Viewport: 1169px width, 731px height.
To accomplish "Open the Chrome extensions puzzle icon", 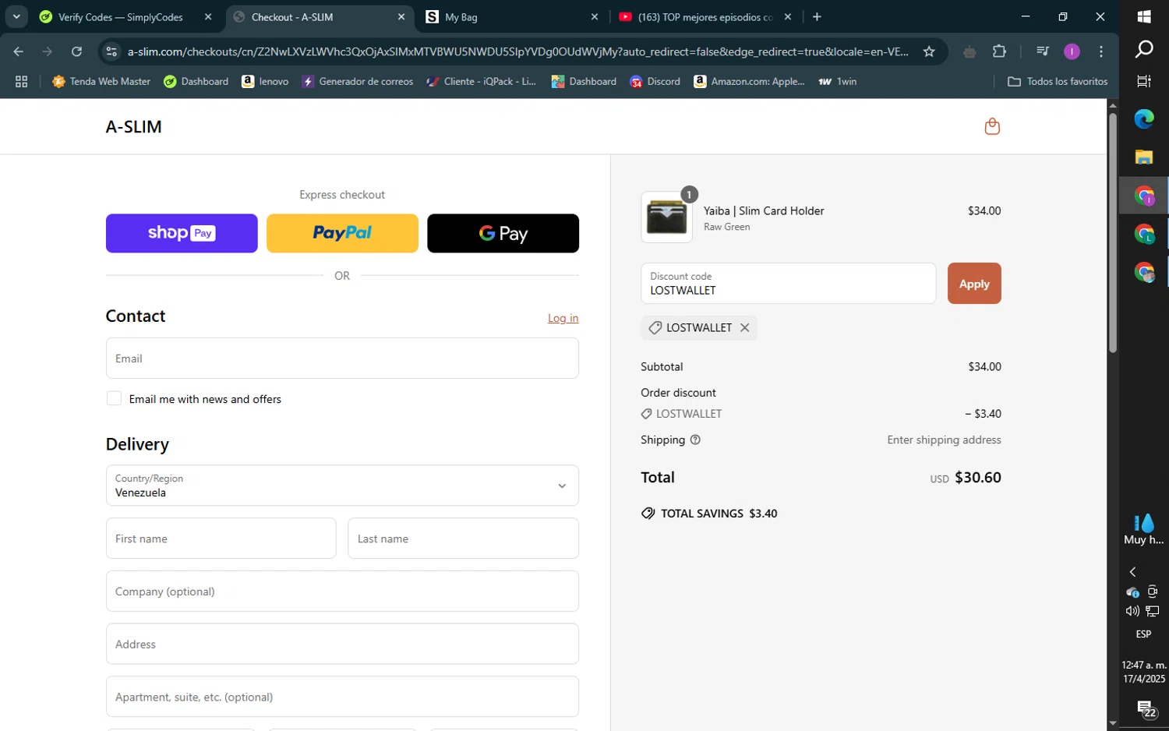I will pyautogui.click(x=999, y=51).
